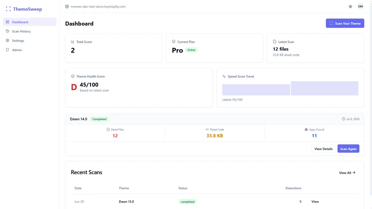Toggle light/dark theme sun icon
This screenshot has height=209, width=372.
(x=351, y=7)
